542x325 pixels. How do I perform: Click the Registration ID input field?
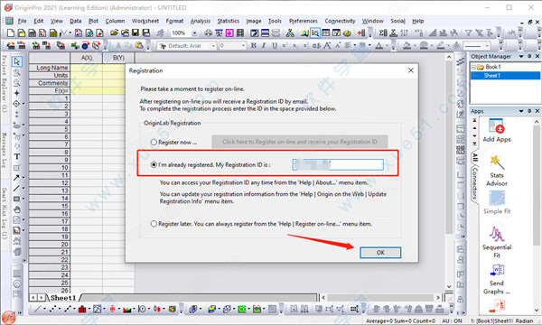(x=338, y=164)
